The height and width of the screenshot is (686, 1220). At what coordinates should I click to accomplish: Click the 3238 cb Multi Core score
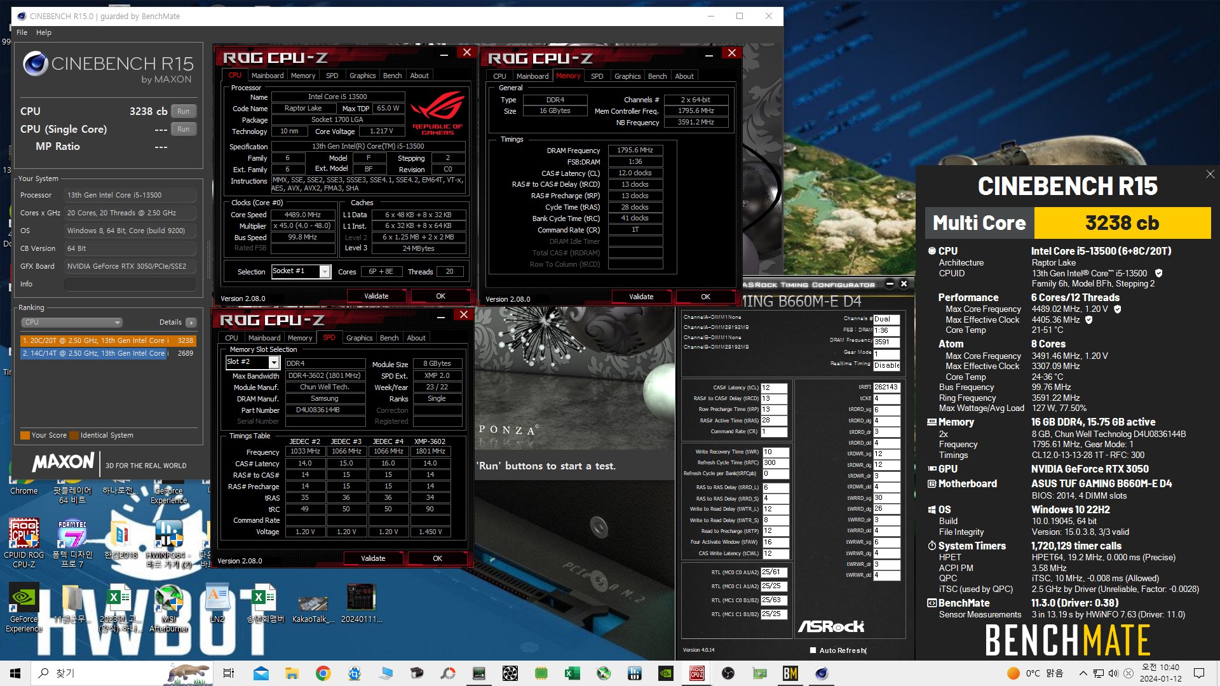click(1122, 223)
